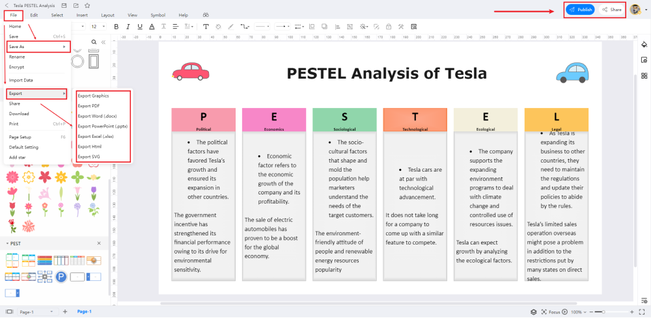Click the Publish button
Image resolution: width=651 pixels, height=318 pixels.
pos(581,10)
